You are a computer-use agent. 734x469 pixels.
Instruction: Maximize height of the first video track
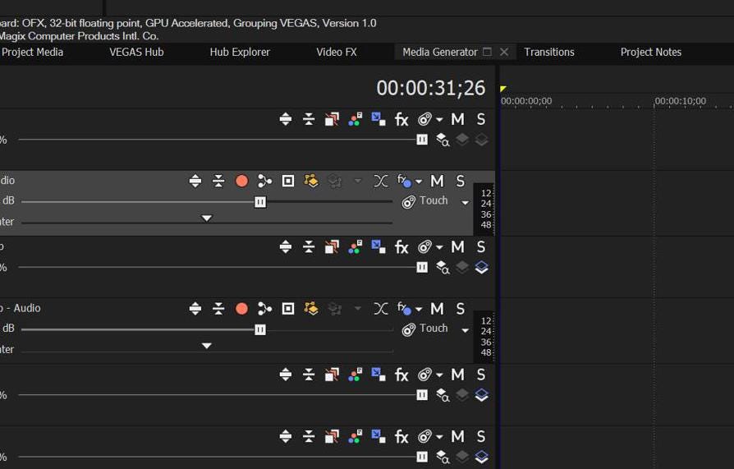286,119
